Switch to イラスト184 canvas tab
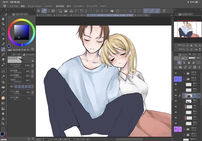The width and height of the screenshot is (202, 141). coord(142,15)
